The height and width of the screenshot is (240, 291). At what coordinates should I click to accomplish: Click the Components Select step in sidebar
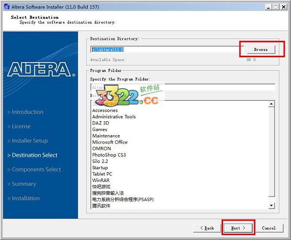pos(34,169)
